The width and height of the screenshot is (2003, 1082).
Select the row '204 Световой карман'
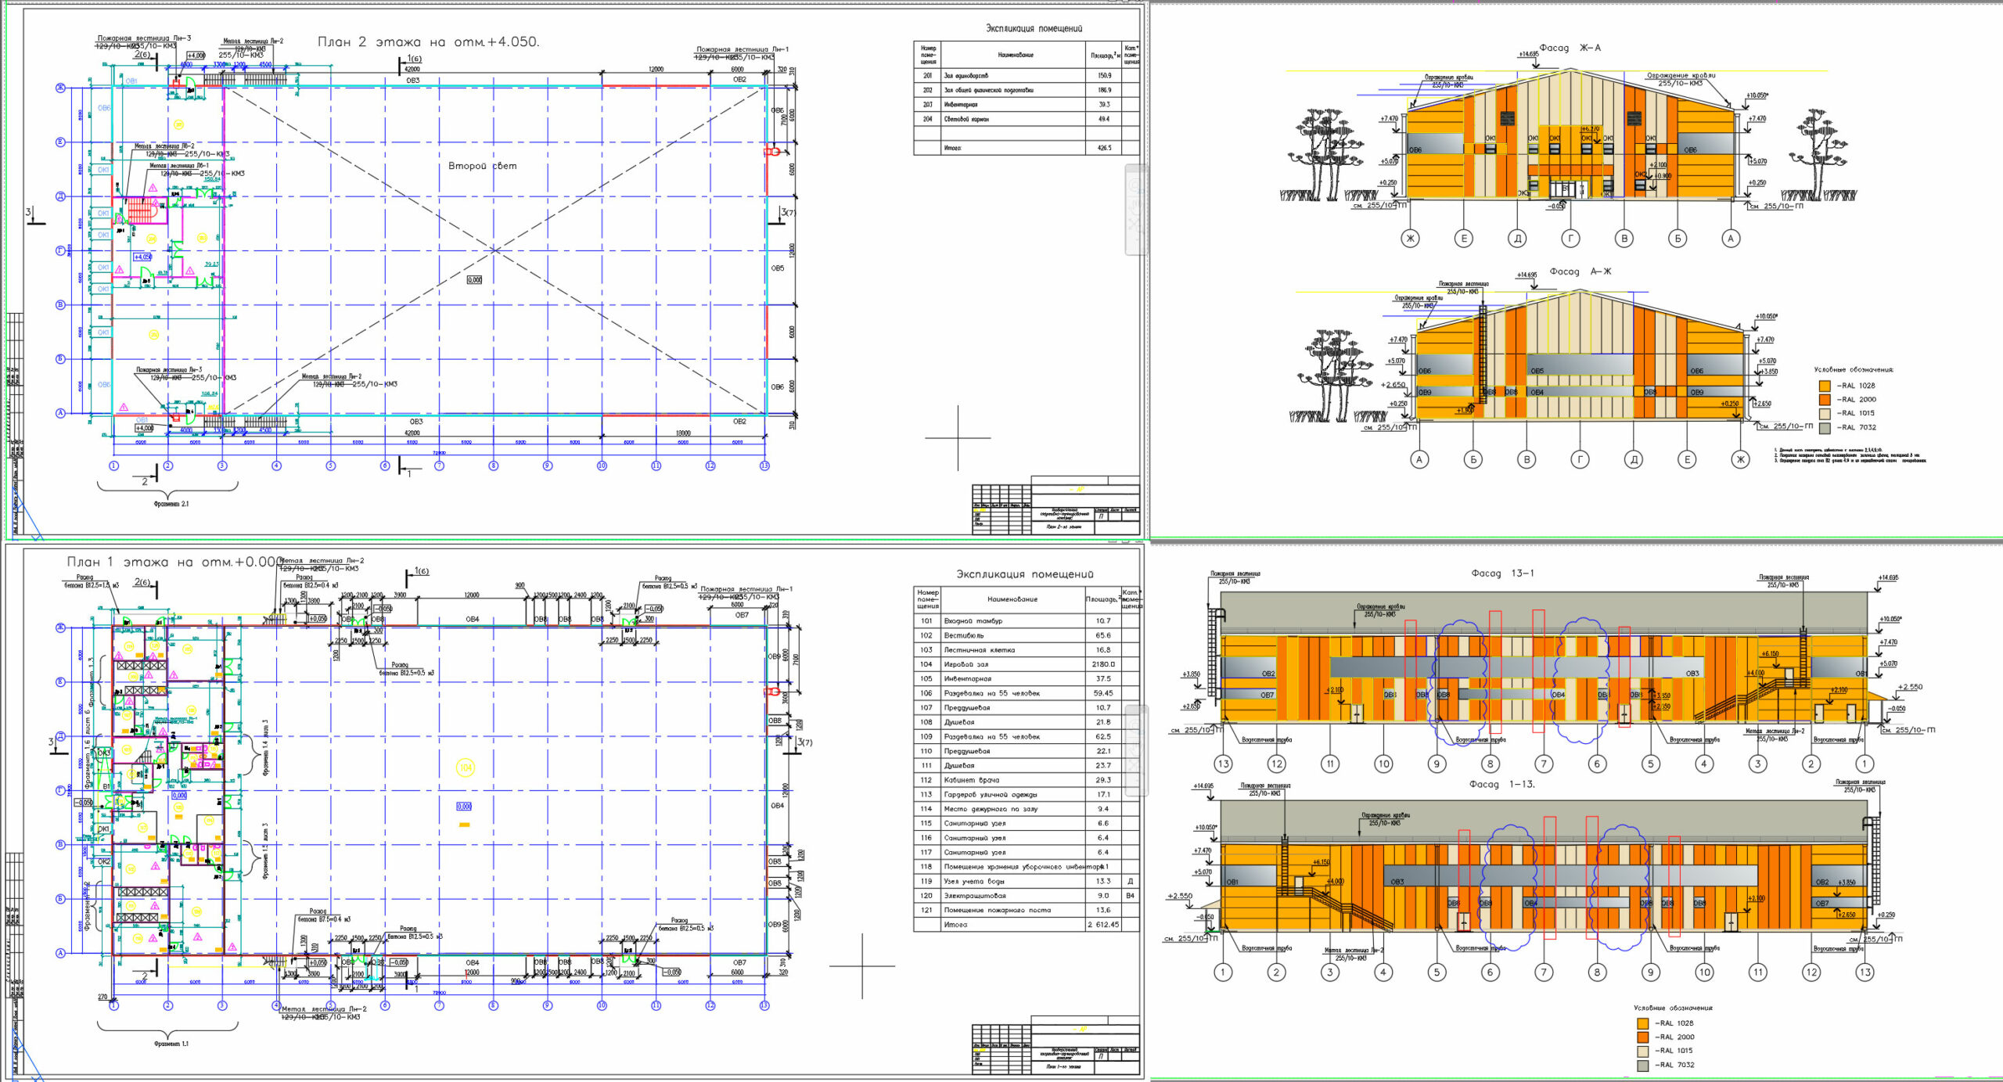(x=1027, y=119)
